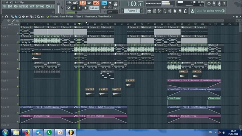Viewport: 242px width, 136px height.
Task: Open the audio editor scissors icon
Action: tap(214, 3)
